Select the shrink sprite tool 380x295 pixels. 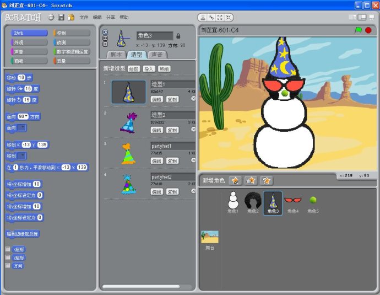(228, 18)
